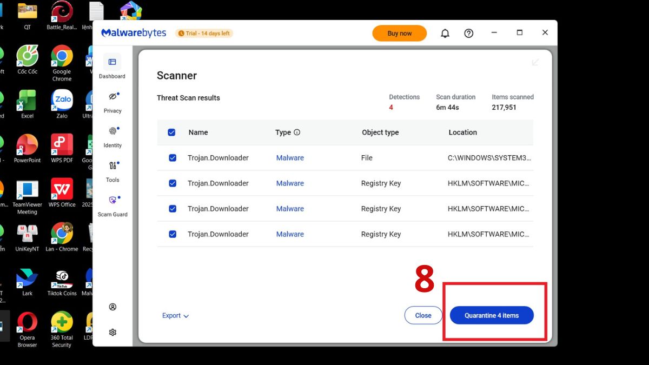Click the Close button in Scanner
This screenshot has height=365, width=649.
click(423, 316)
